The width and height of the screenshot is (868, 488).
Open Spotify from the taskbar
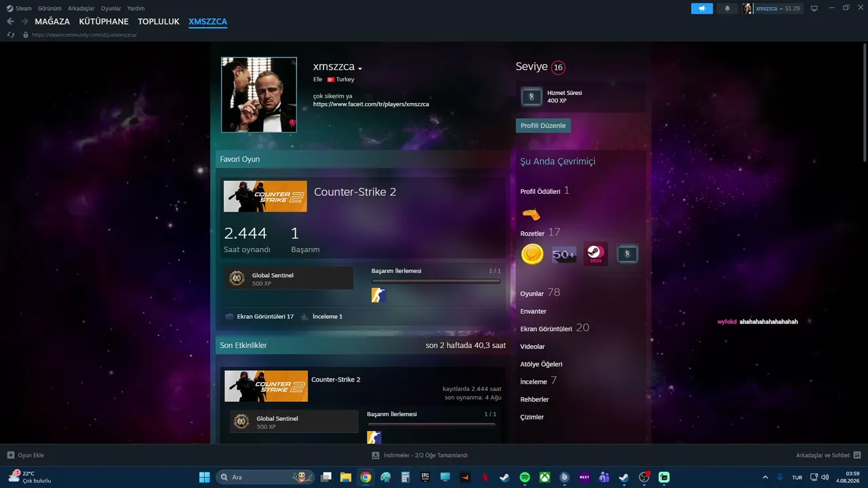524,477
